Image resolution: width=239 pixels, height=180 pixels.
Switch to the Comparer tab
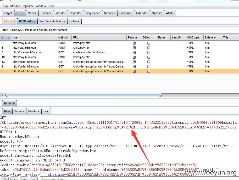(x=125, y=13)
